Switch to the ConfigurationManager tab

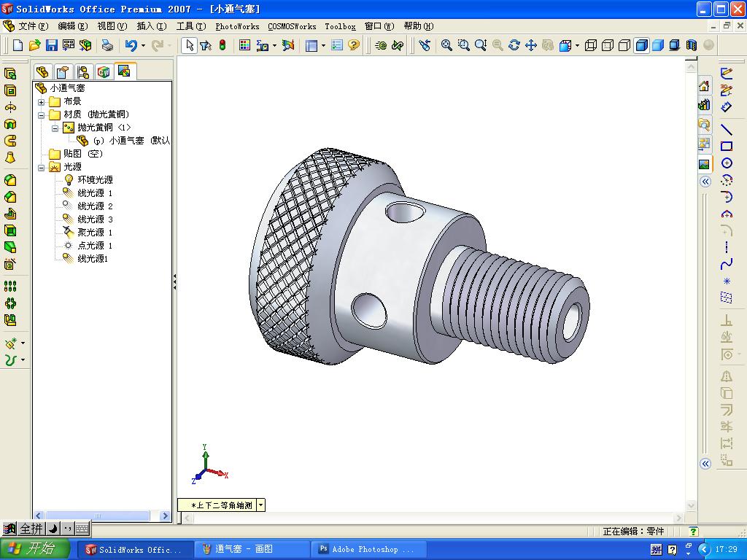click(83, 72)
